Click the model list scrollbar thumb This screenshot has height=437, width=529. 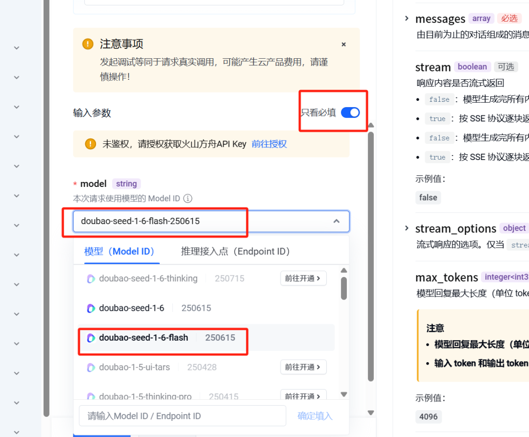click(x=344, y=288)
